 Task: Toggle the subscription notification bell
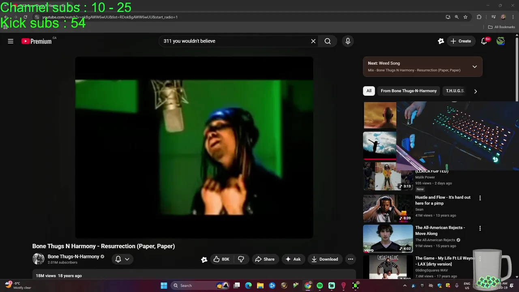118,259
